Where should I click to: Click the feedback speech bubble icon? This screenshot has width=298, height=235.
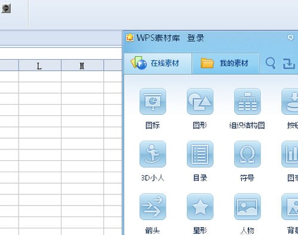[290, 37]
